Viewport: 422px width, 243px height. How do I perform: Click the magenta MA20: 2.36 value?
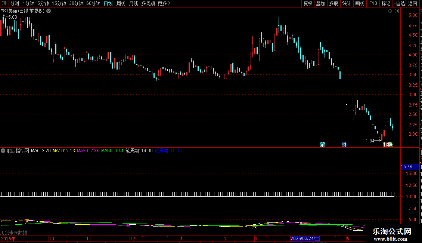point(88,151)
